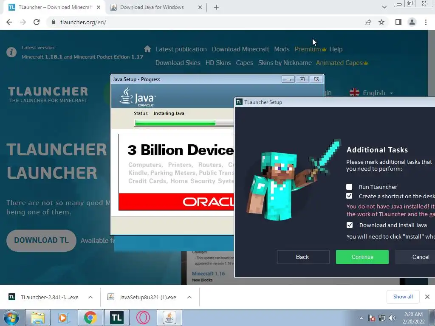Expand JavaSetup8u321 download options arrow

[x=189, y=297]
